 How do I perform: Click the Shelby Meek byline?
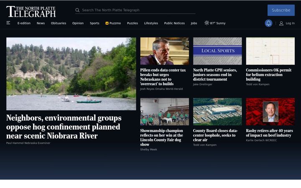(148, 150)
